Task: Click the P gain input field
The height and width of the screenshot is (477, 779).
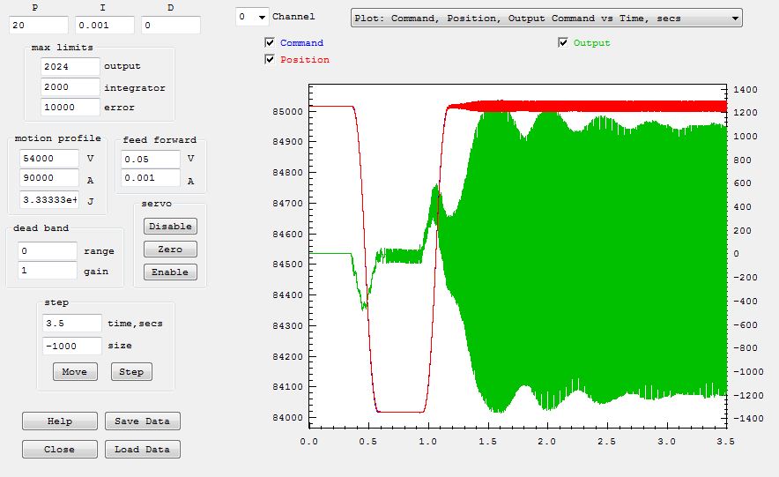Action: pyautogui.click(x=39, y=26)
